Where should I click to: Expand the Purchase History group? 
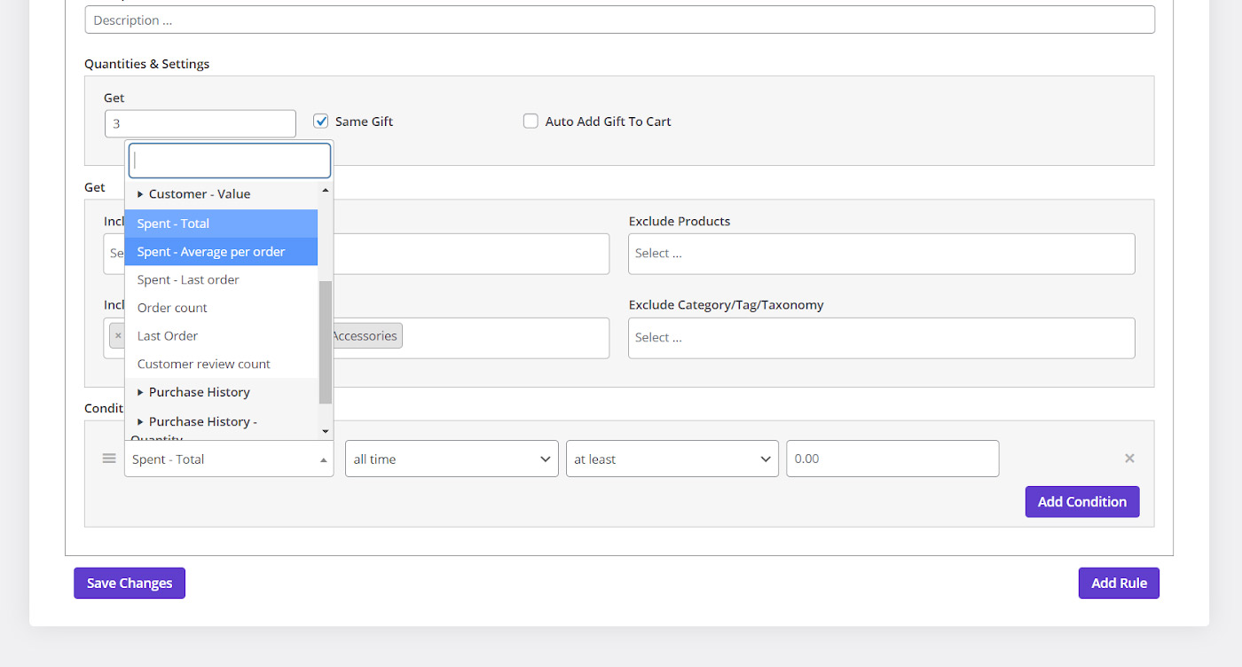(x=199, y=392)
